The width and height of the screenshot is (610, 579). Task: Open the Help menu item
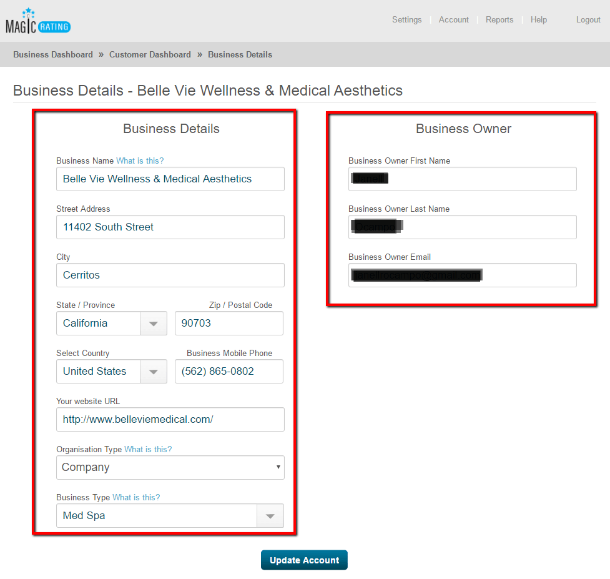tap(538, 20)
